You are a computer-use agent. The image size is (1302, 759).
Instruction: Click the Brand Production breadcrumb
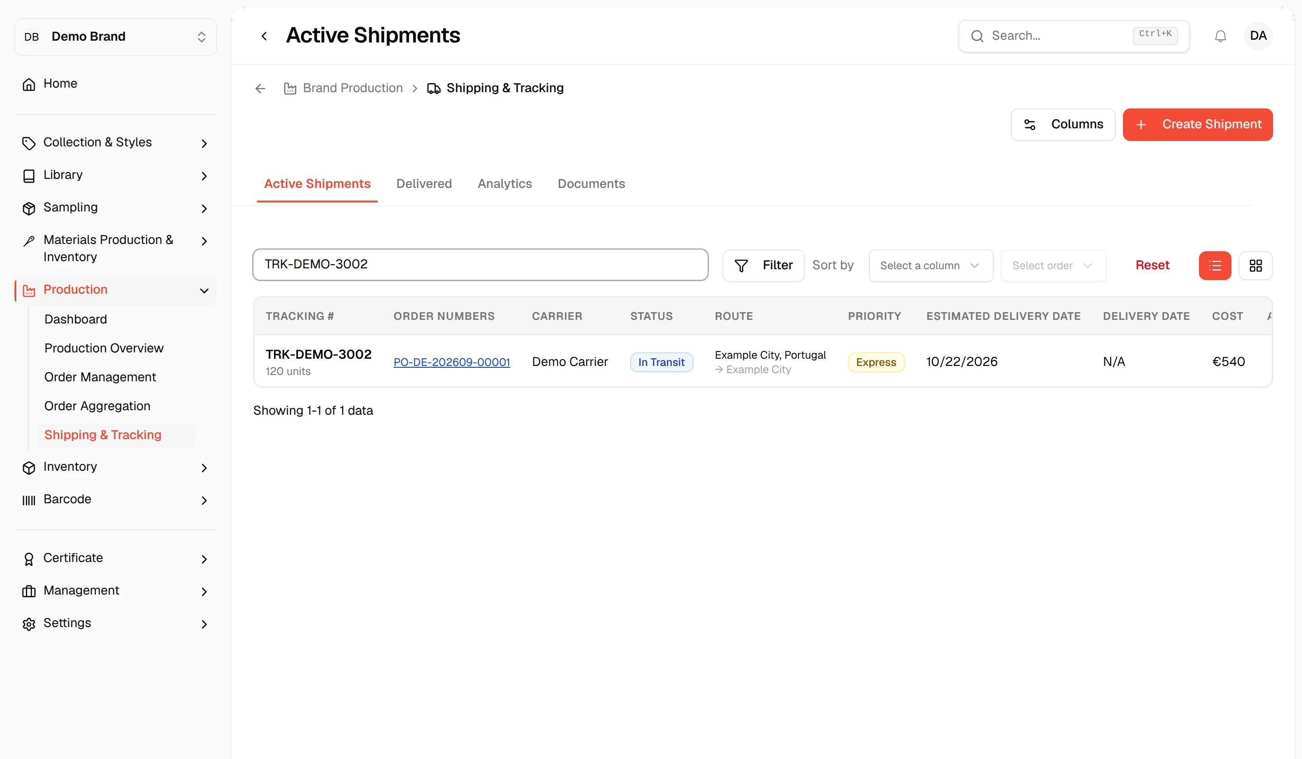[343, 88]
